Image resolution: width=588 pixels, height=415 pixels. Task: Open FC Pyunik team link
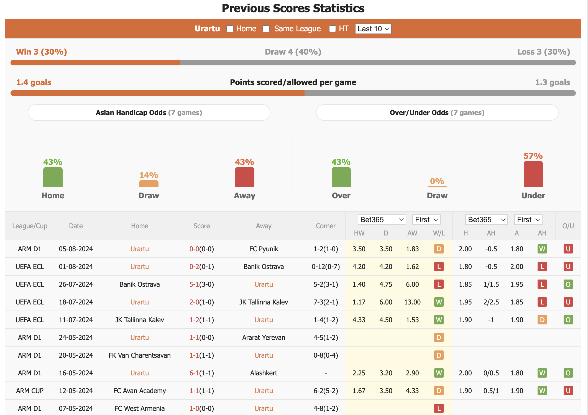(264, 249)
